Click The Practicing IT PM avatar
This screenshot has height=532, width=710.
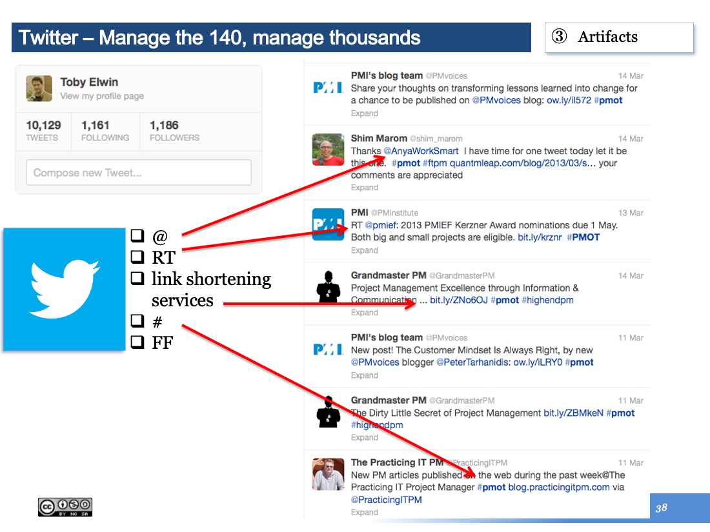coord(328,474)
